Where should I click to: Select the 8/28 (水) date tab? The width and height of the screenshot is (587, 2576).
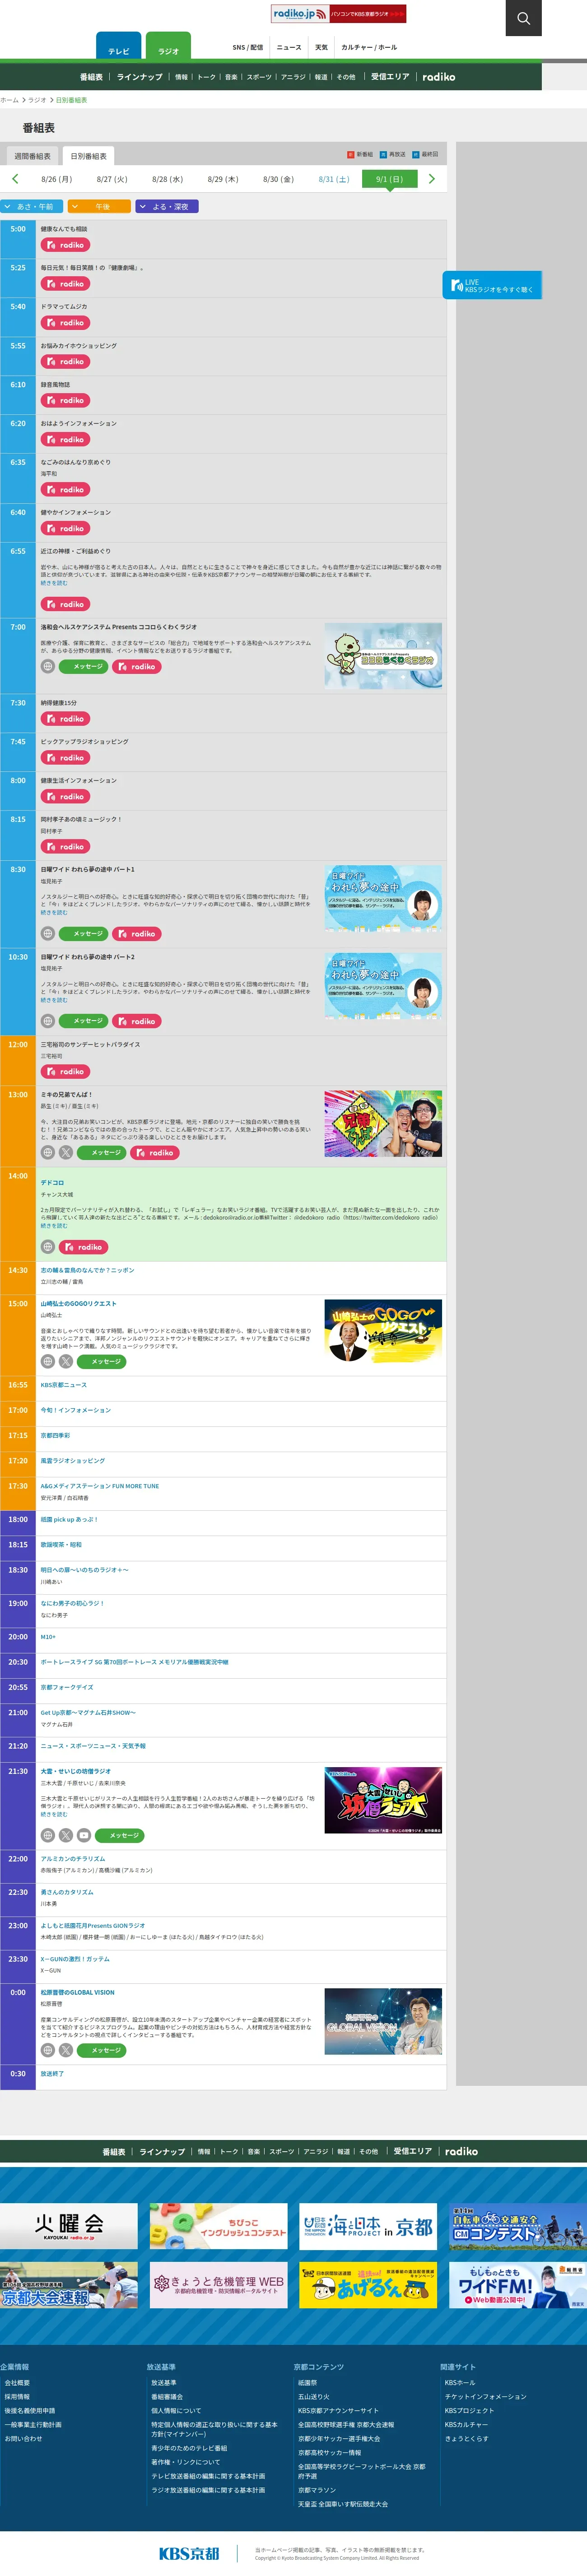coord(167,180)
